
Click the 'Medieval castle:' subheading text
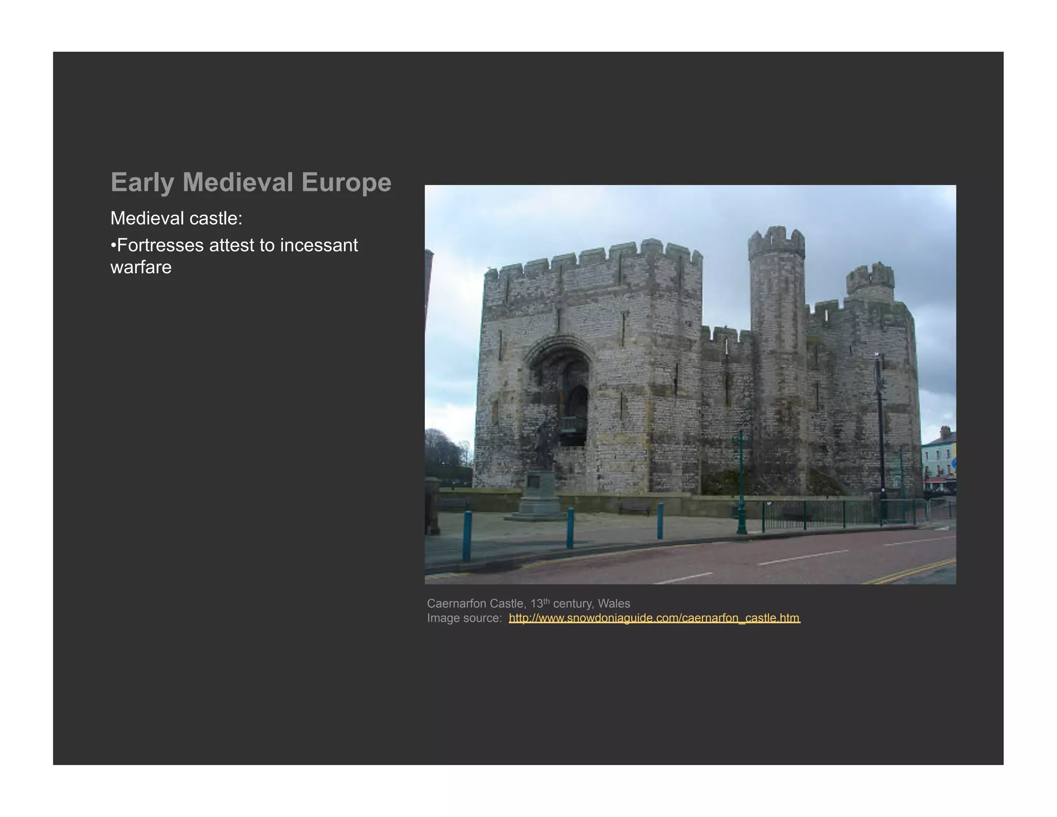tap(177, 218)
